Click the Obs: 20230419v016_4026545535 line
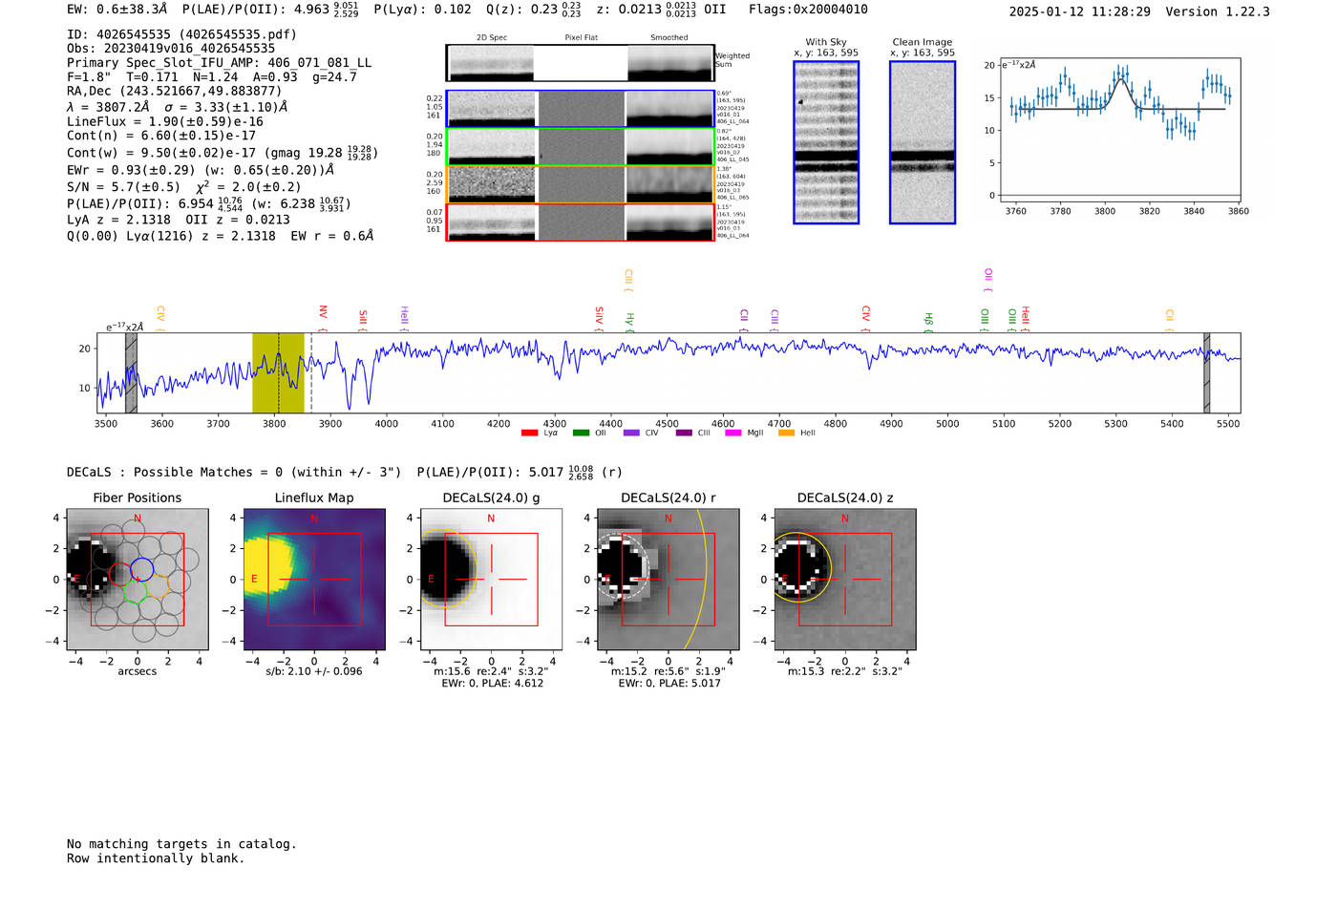The width and height of the screenshot is (1337, 910). point(171,49)
